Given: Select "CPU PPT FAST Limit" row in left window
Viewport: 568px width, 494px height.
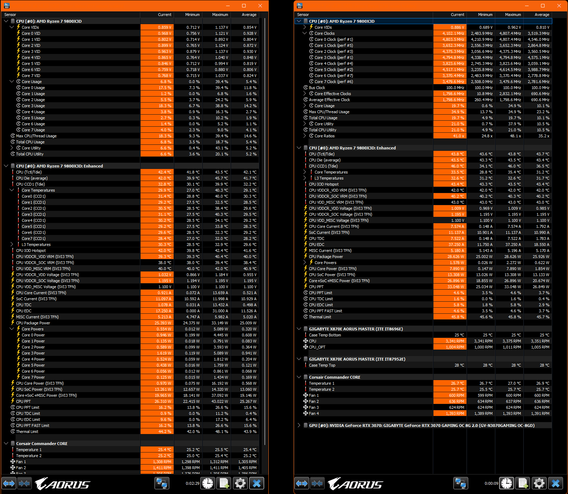Looking at the screenshot, I should point(131,426).
